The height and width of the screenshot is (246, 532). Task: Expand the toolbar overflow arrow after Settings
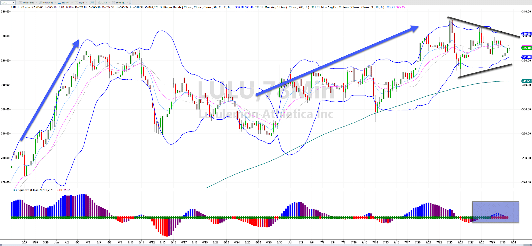[x=130, y=3]
